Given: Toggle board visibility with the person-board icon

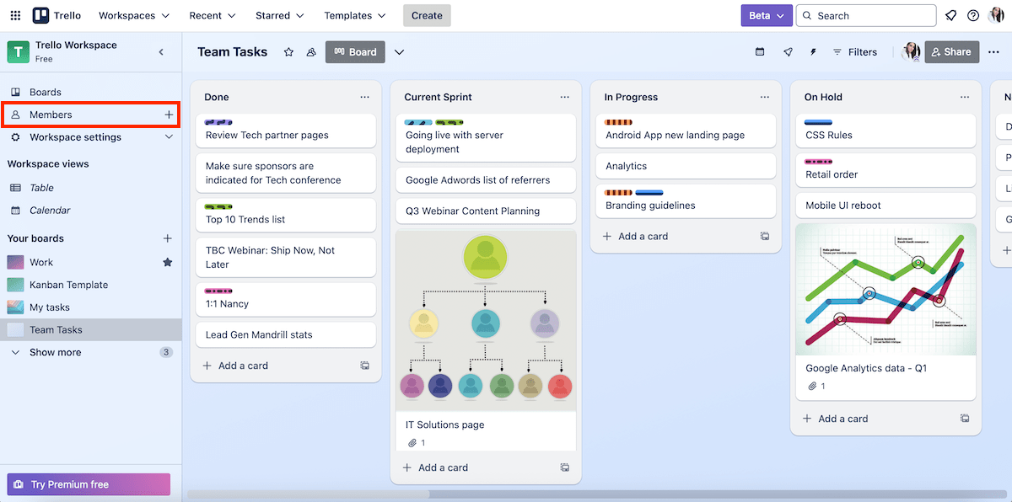Looking at the screenshot, I should (x=310, y=51).
